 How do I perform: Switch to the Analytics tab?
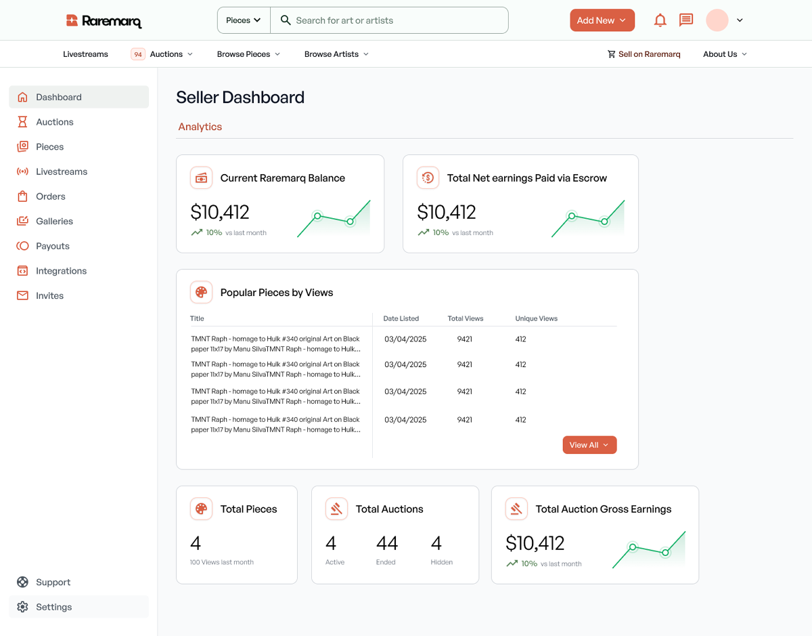200,127
